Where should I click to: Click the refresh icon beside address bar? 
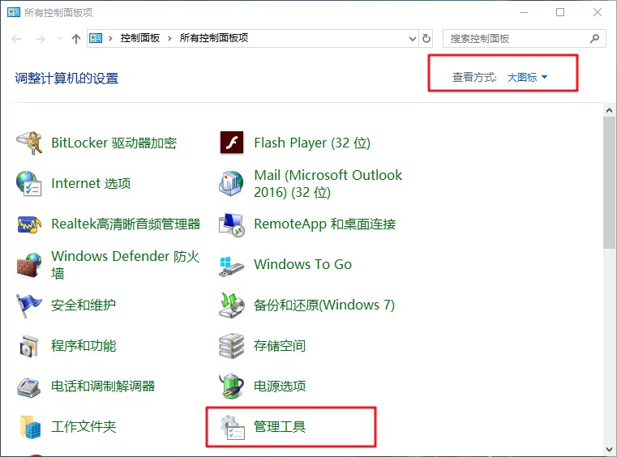click(x=426, y=39)
